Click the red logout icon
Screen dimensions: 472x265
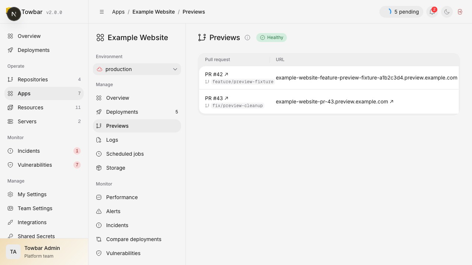pyautogui.click(x=460, y=12)
